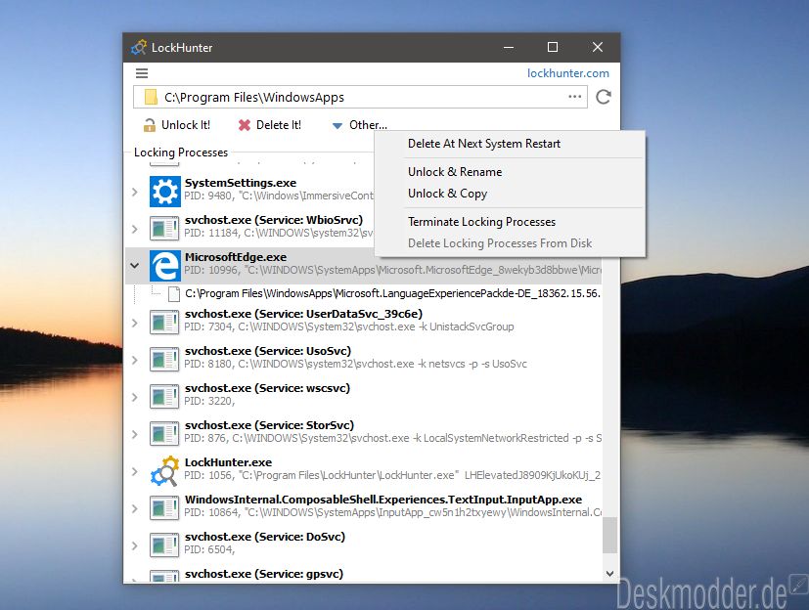The height and width of the screenshot is (610, 809).
Task: Click the Delete It! button
Action: 270,125
